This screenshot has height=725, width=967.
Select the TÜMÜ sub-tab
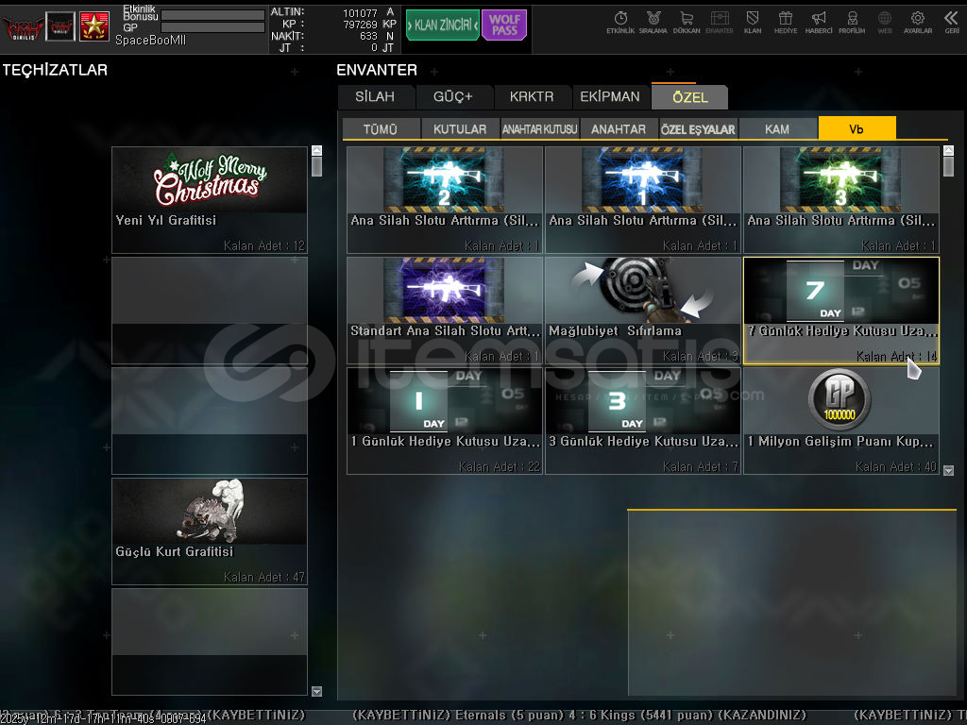381,129
